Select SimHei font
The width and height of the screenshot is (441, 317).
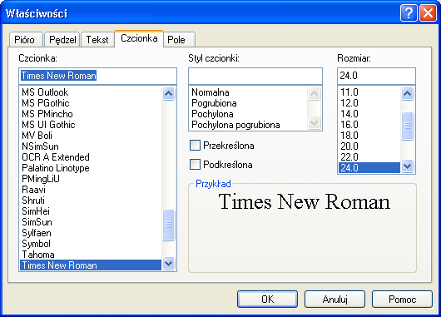91,211
